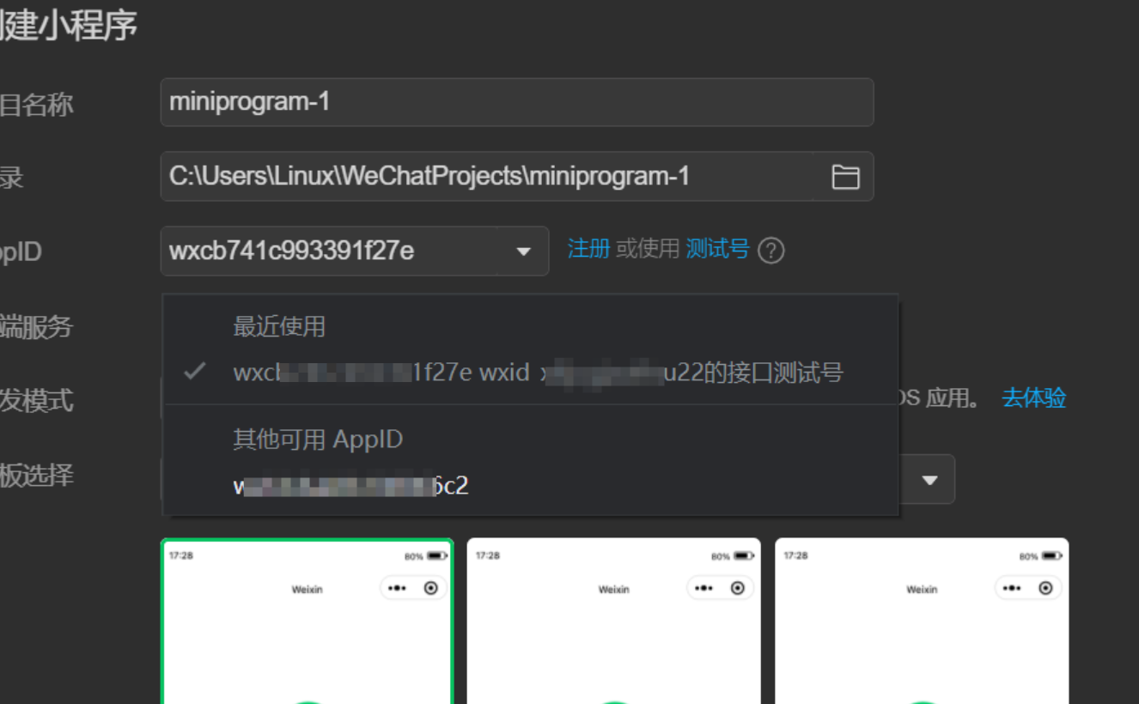Select the second template thumbnail
Image resolution: width=1139 pixels, height=704 pixels.
(x=613, y=622)
